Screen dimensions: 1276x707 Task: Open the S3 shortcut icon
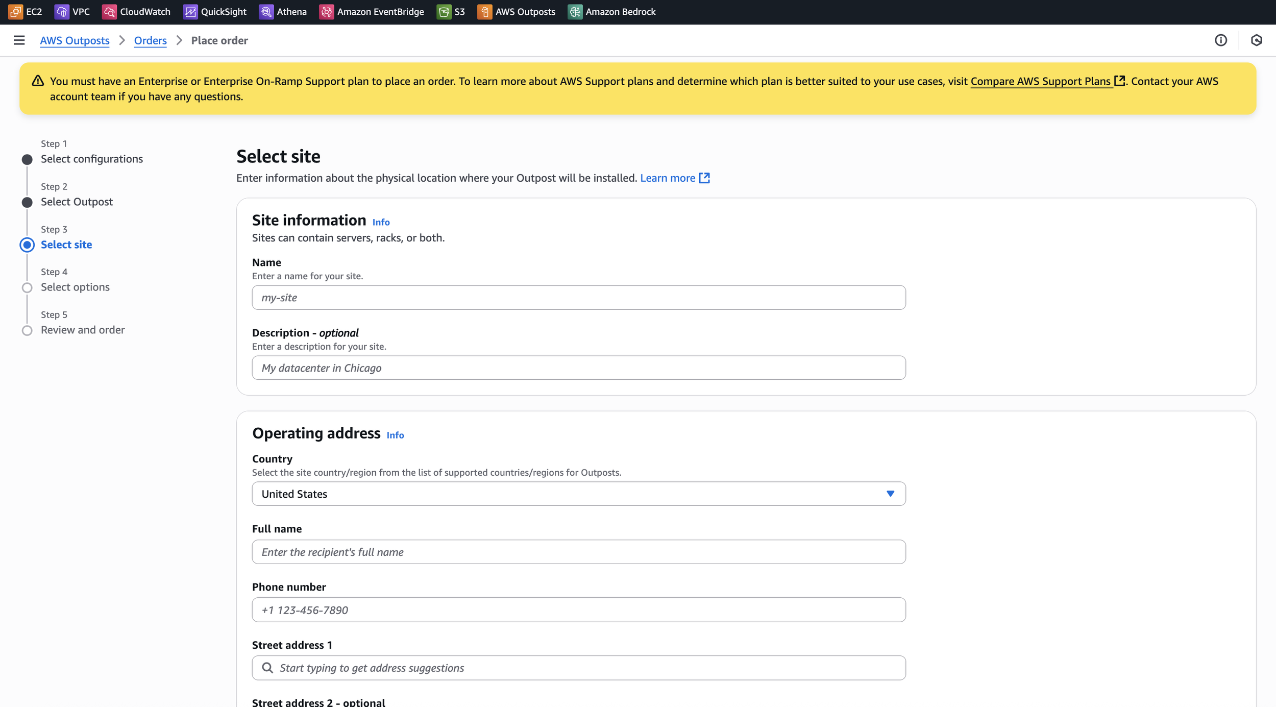(x=444, y=12)
